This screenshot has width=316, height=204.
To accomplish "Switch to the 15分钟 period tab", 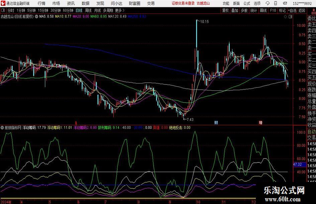I will pos(43,10).
